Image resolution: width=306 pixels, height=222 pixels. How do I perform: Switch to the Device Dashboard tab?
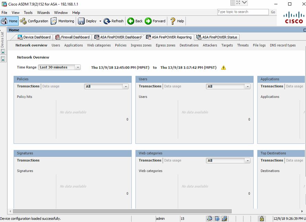coord(34,37)
